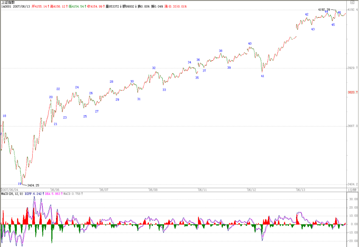The width and height of the screenshot is (359, 247).
Task: Click the 3929.7 price axis label
Action: tap(353, 68)
